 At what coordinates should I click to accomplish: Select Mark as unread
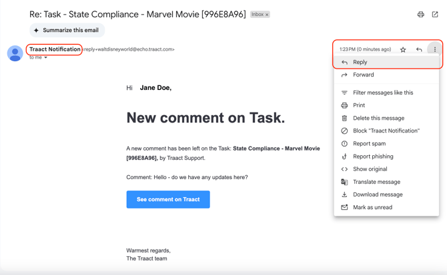tap(386, 207)
